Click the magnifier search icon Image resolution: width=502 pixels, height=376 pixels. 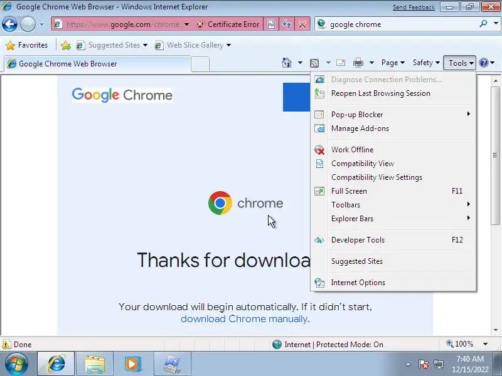484,23
